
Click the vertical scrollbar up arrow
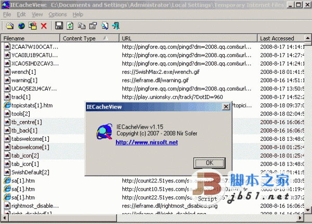click(x=308, y=38)
